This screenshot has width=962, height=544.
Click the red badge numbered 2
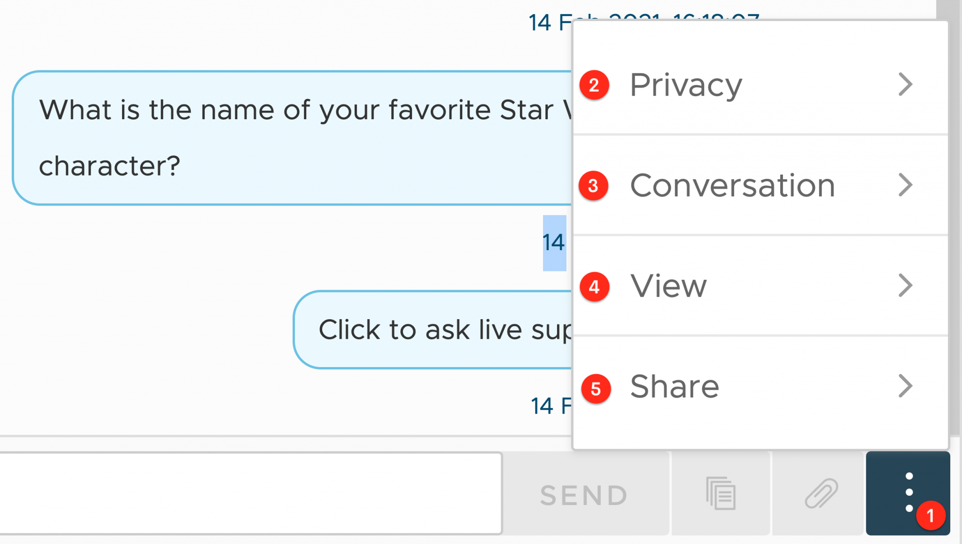tap(594, 85)
